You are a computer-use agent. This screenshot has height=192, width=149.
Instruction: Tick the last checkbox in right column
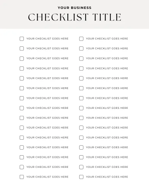point(81,177)
